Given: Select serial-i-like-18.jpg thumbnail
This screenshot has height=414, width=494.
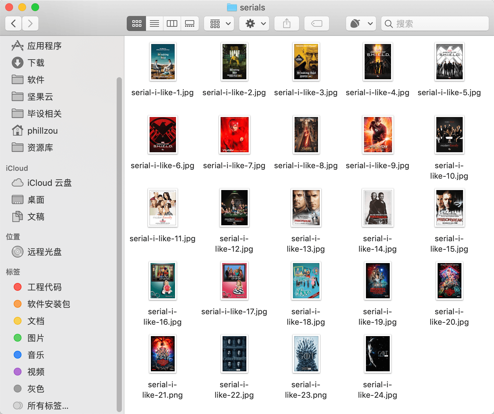Looking at the screenshot, I should [x=306, y=281].
